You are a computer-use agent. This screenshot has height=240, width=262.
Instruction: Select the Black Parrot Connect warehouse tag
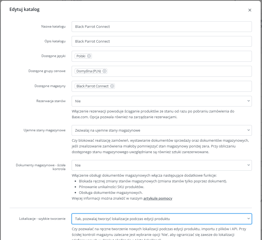pyautogui.click(x=92, y=86)
